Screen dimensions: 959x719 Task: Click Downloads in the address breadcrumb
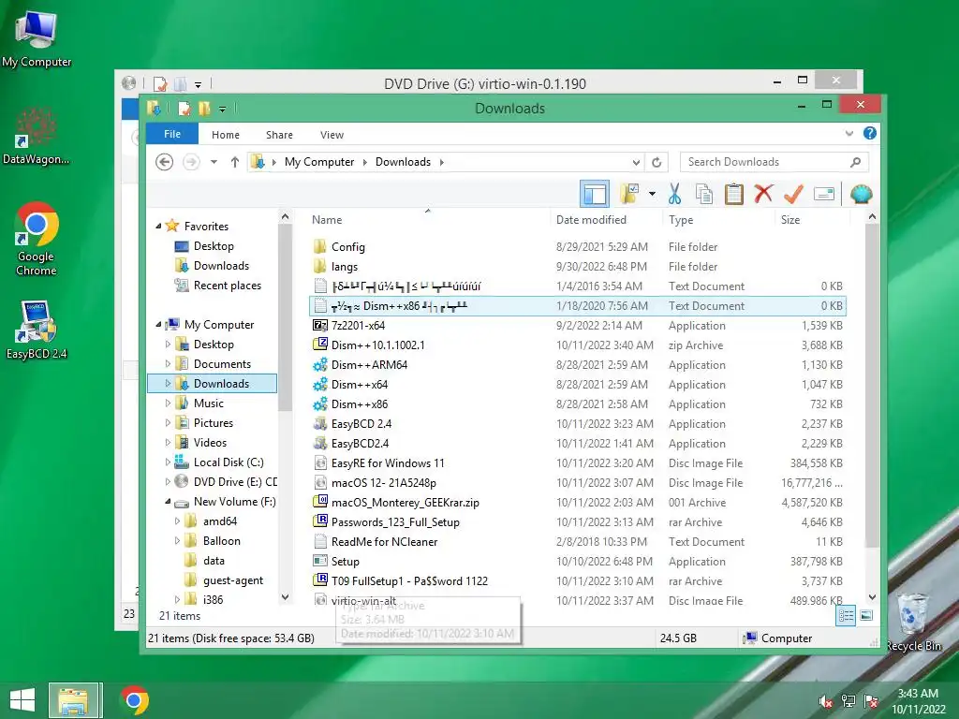click(403, 162)
